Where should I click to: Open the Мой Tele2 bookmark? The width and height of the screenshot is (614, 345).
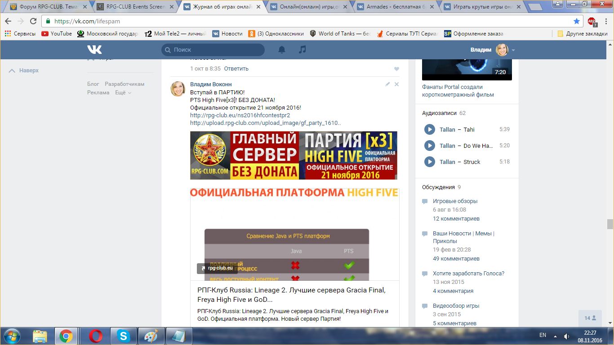pyautogui.click(x=175, y=34)
